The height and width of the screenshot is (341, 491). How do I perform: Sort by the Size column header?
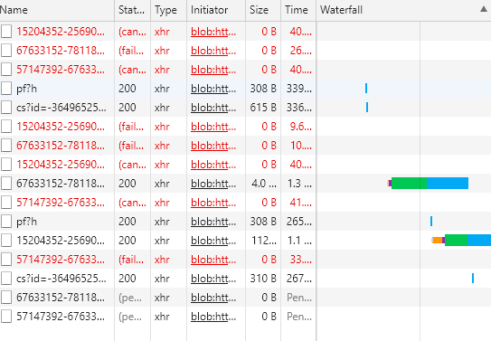click(263, 10)
